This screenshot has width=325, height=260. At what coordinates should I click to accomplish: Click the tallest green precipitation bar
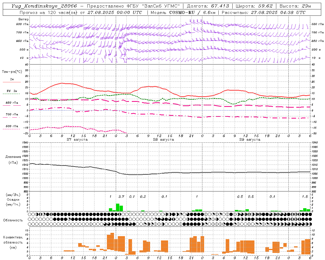click(x=118, y=207)
